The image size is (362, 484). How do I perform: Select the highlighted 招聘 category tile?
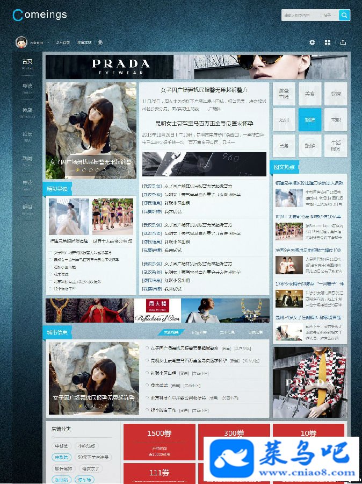tap(309, 119)
